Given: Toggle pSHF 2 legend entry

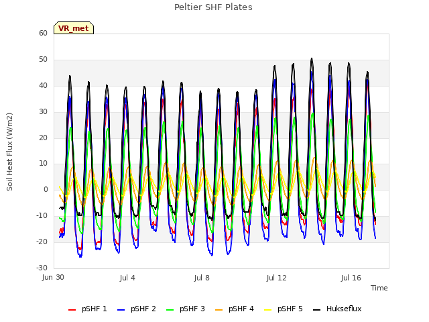Looking at the screenshot, I should coord(137,309).
